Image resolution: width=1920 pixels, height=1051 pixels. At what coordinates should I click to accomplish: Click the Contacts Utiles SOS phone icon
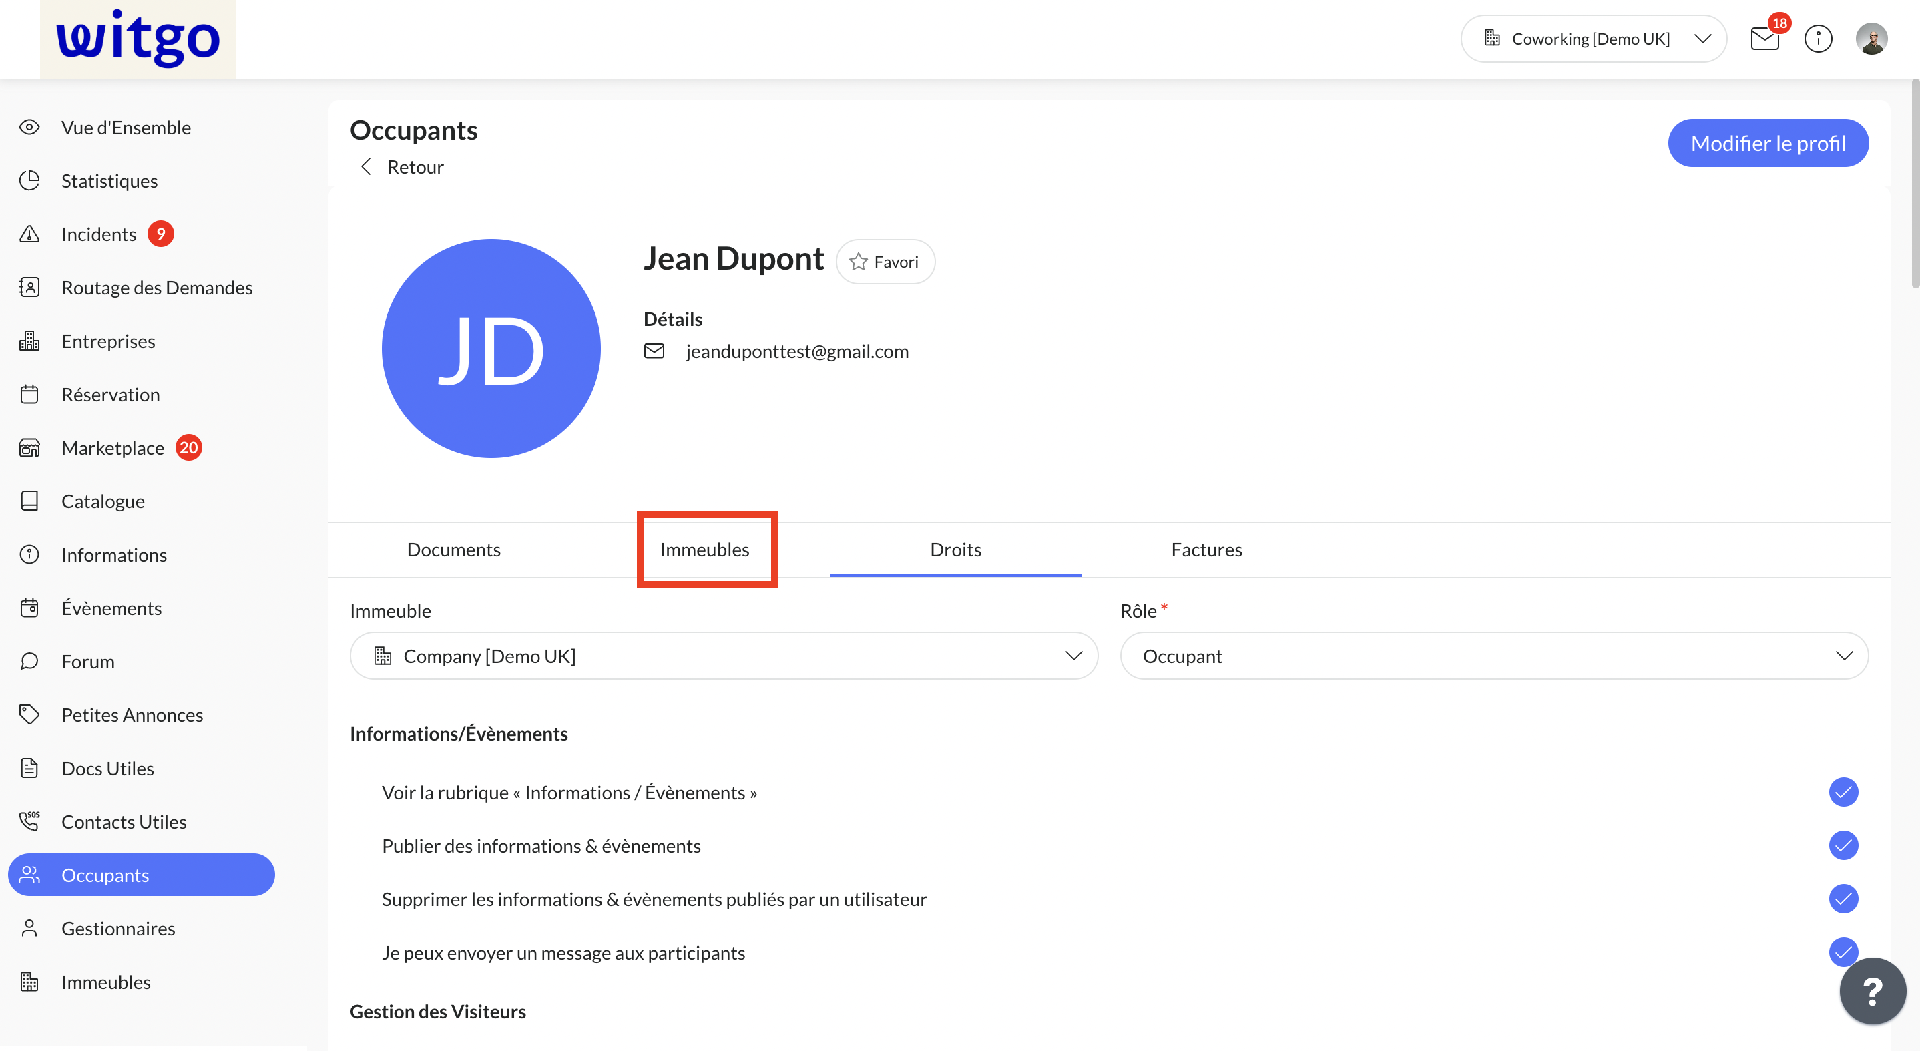(29, 821)
